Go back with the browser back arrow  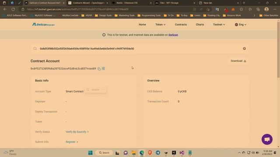coord(5,9)
